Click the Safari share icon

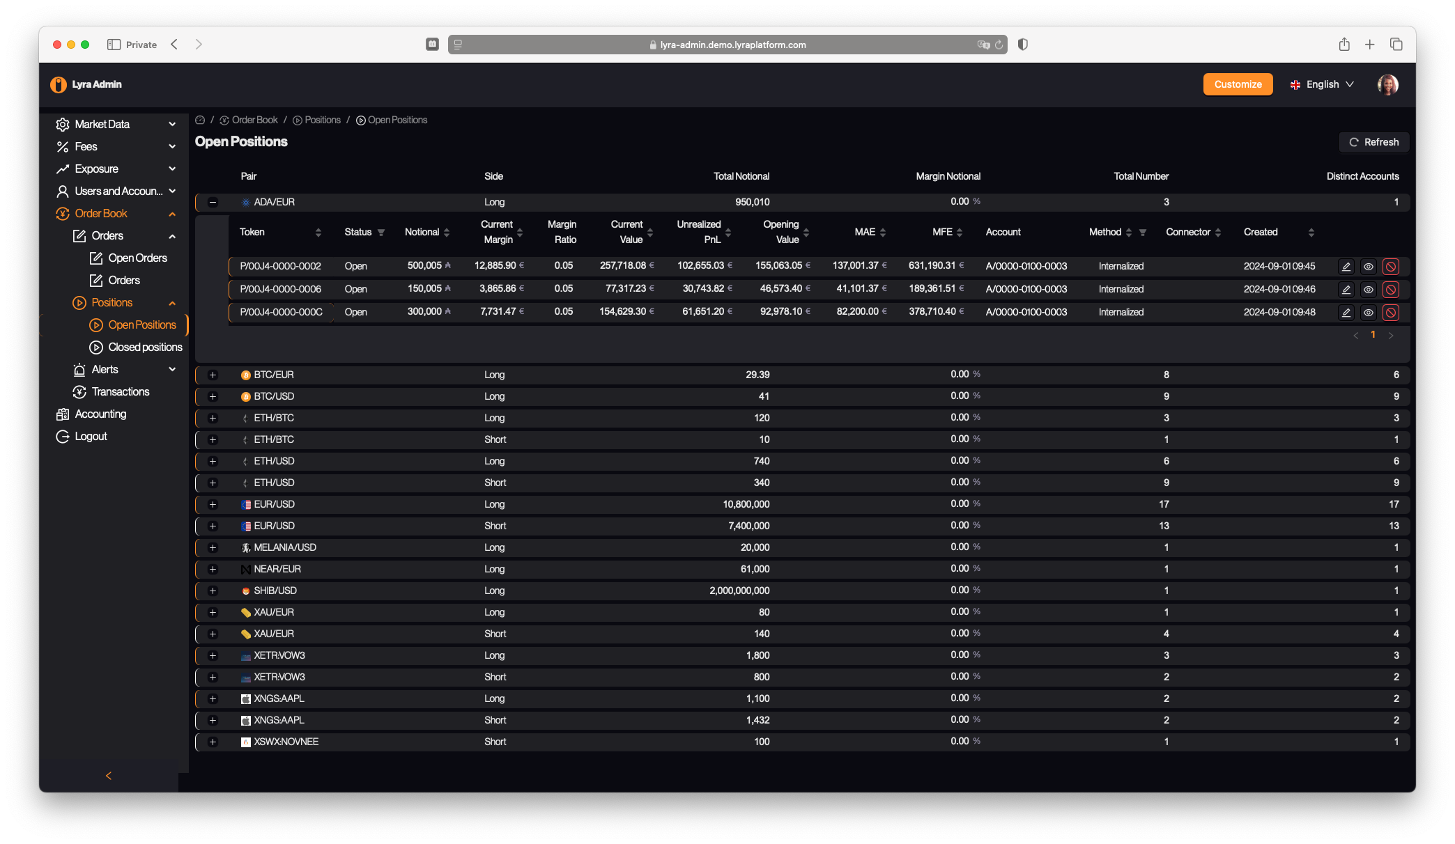click(1344, 45)
